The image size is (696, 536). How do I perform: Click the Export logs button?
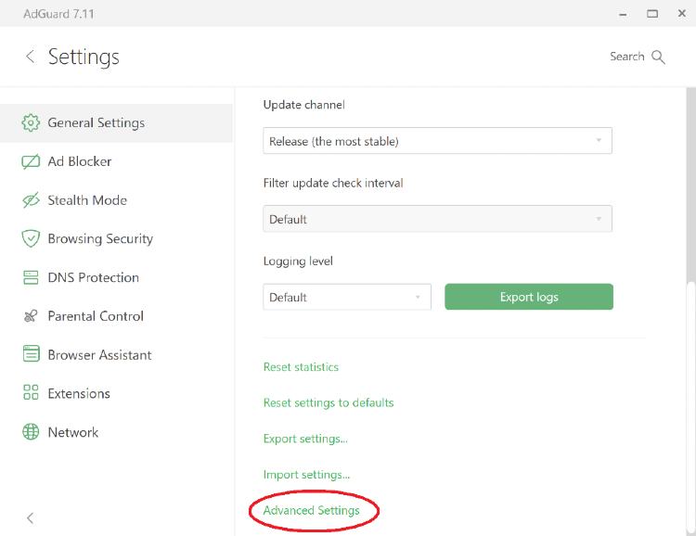[x=529, y=297]
